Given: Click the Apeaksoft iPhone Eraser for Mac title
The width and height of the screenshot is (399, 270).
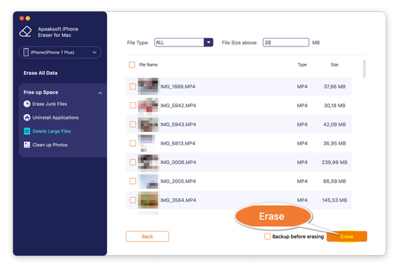Looking at the screenshot, I should point(58,32).
